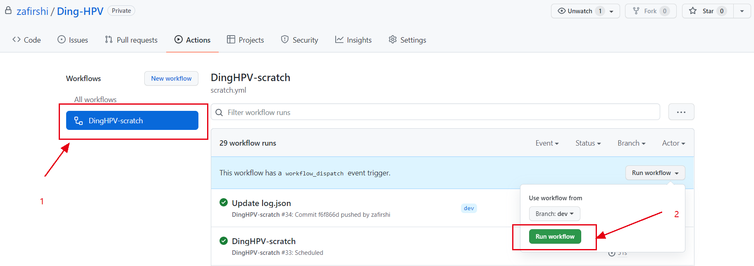754x266 pixels.
Task: Click the Fork icon
Action: pyautogui.click(x=636, y=11)
